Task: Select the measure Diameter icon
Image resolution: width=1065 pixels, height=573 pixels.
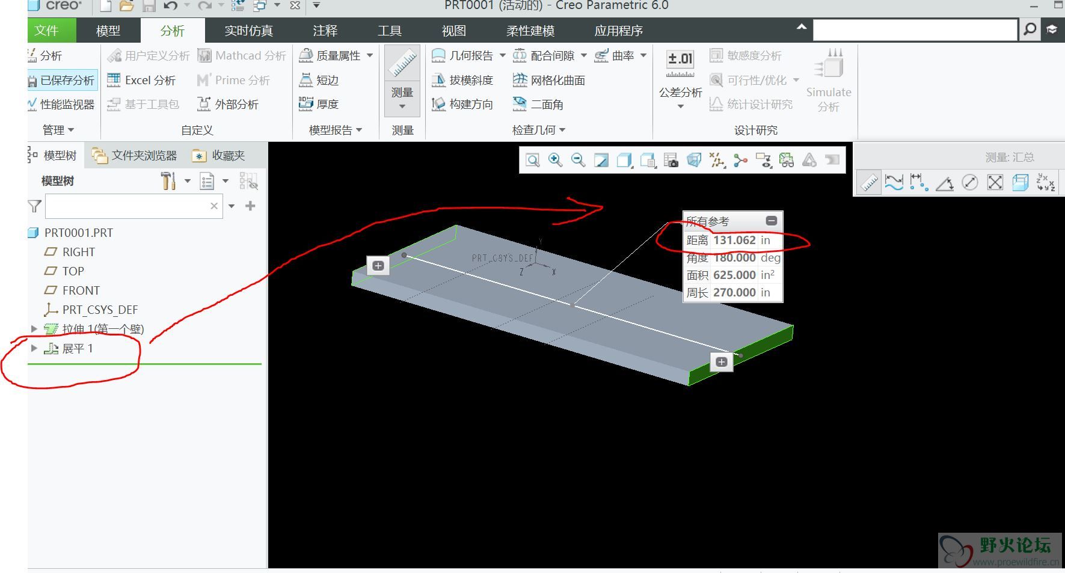Action: coord(969,183)
